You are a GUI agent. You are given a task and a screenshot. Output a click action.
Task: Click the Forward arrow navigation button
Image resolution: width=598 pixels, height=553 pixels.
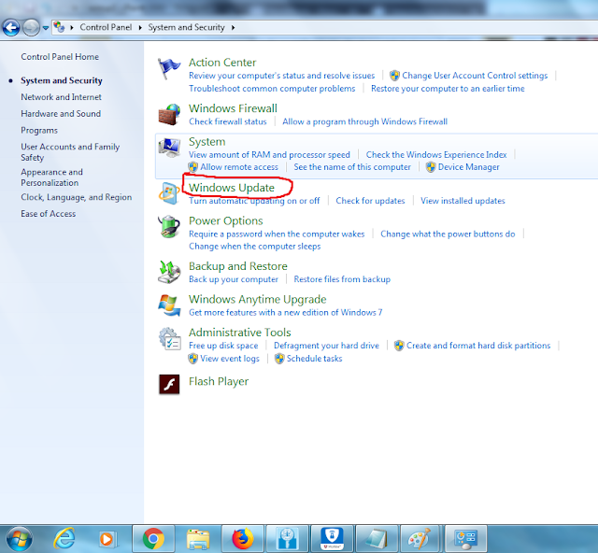(31, 27)
